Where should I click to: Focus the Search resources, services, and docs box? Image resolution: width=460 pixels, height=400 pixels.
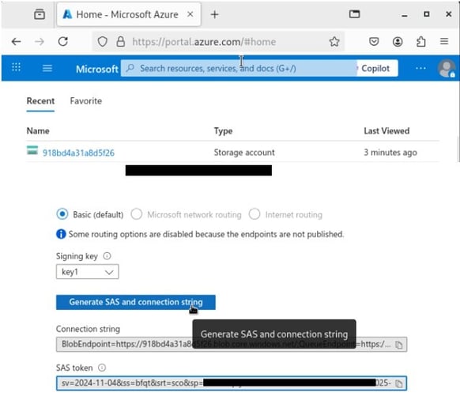239,68
